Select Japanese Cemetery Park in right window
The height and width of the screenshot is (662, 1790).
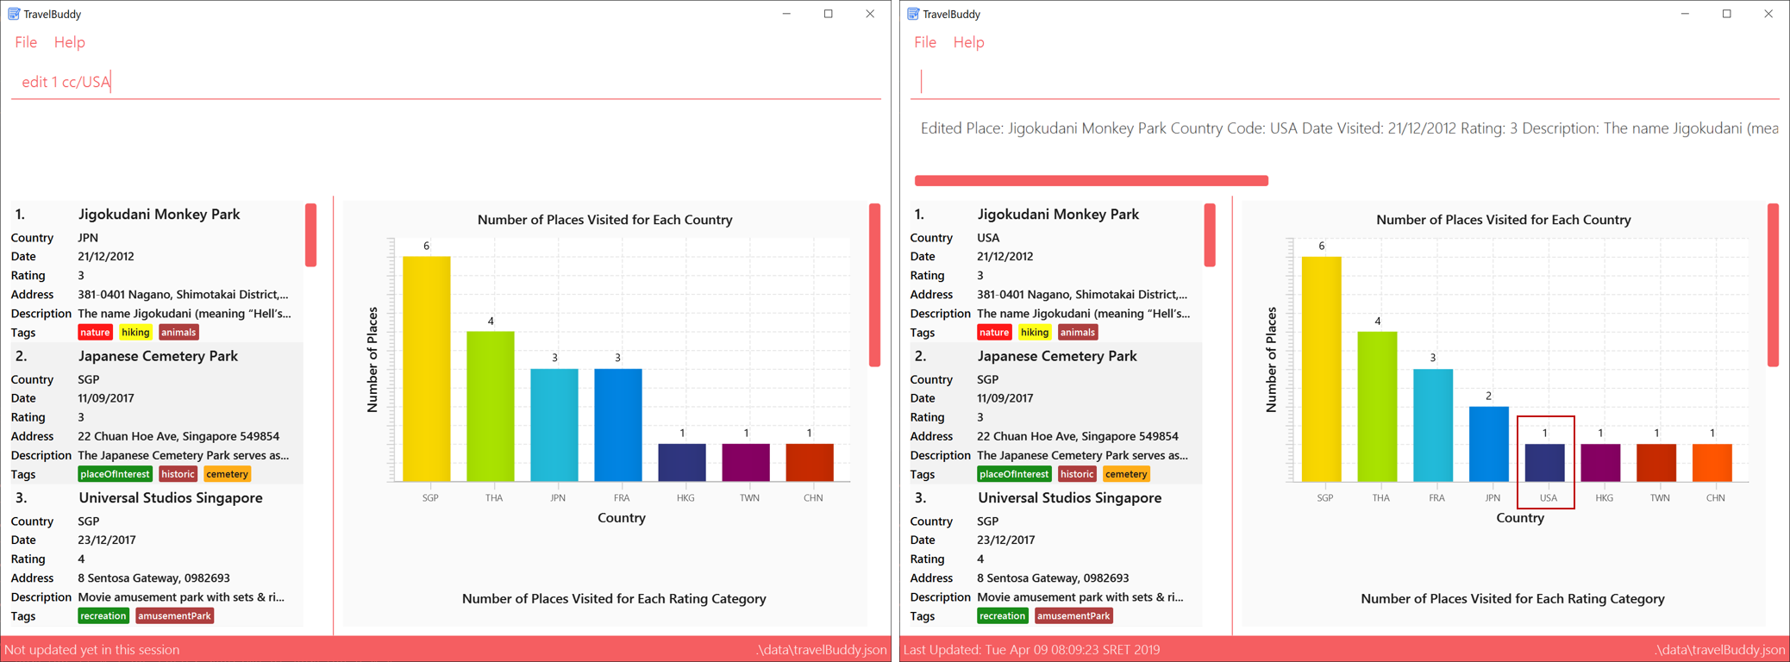coord(1055,414)
